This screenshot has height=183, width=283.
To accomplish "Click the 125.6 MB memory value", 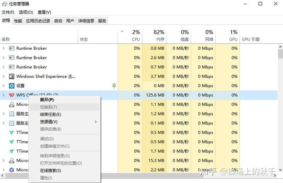I will click(155, 95).
